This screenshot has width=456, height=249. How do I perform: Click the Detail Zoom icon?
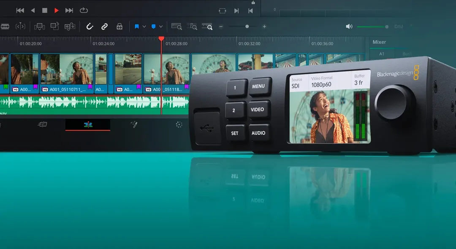[x=192, y=27]
